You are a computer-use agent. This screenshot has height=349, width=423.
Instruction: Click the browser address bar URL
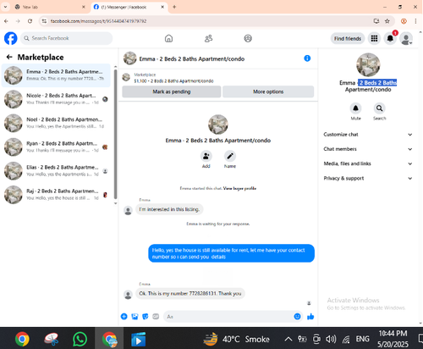[98, 21]
